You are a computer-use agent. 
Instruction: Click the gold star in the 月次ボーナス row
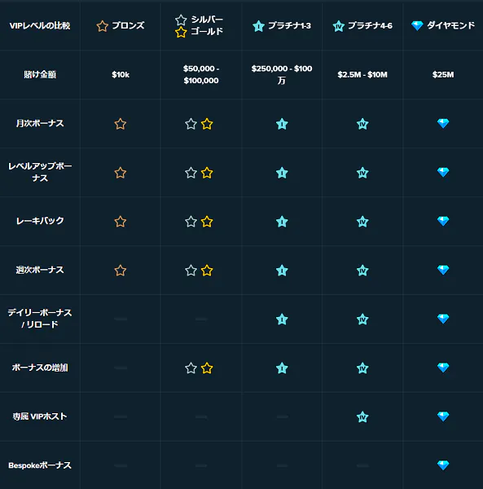(207, 124)
